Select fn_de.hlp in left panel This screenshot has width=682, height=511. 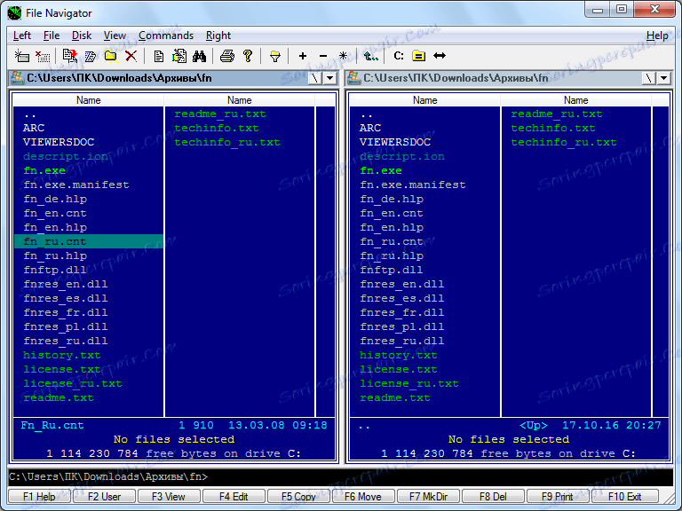55,199
